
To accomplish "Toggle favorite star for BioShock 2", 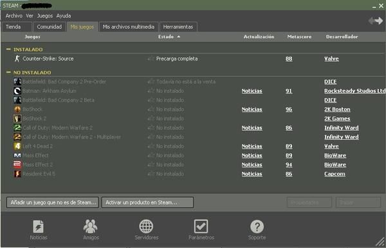I will pos(151,119).
